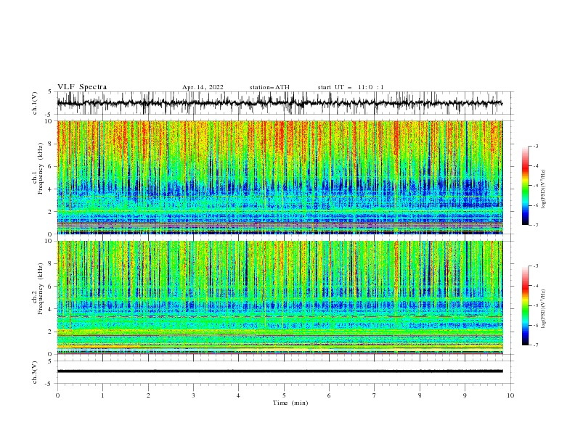Click time axis tick label "2"

pyautogui.click(x=148, y=395)
